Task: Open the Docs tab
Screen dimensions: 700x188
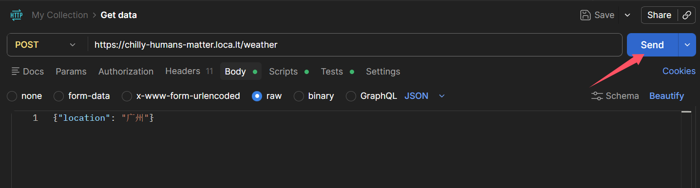Action: pos(28,72)
